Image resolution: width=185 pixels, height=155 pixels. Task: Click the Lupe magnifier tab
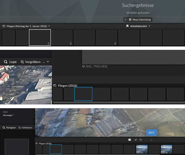pos(10,62)
